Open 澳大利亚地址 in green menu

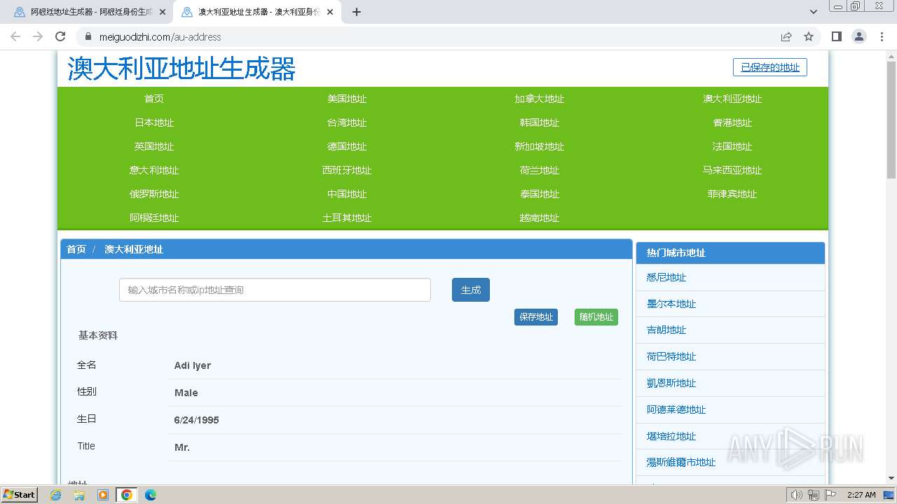pyautogui.click(x=732, y=99)
